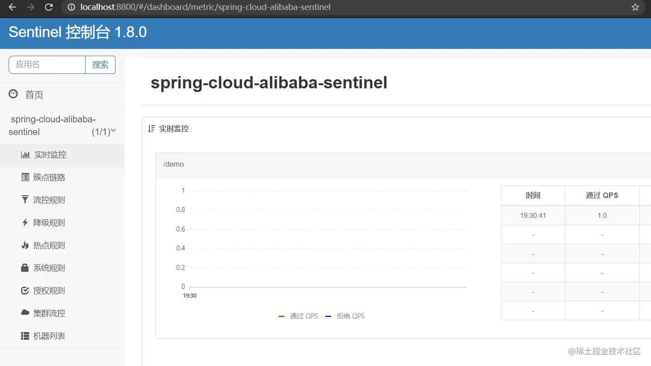Screen dimensions: 651x366
Task: Click the lightning bolt icon beside 降级规则
Action: (x=25, y=223)
